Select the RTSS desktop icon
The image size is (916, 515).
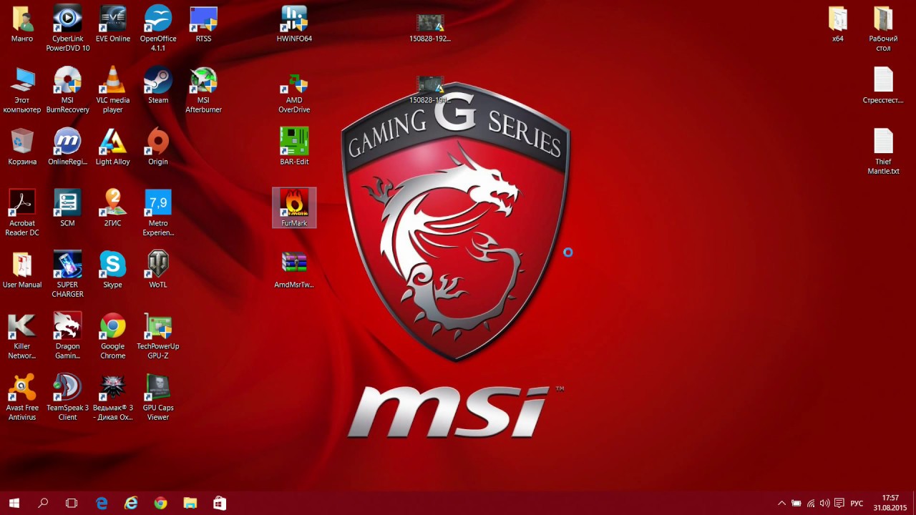coord(203,24)
